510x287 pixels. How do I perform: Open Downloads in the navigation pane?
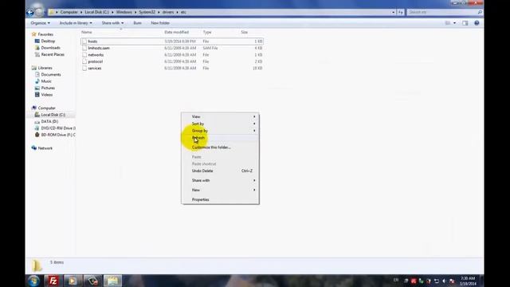(50, 48)
